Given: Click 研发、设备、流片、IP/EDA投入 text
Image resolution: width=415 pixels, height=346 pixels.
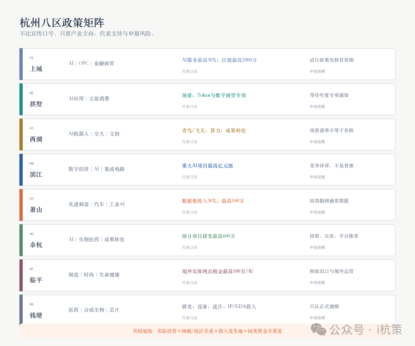Looking at the screenshot, I should (x=219, y=307).
